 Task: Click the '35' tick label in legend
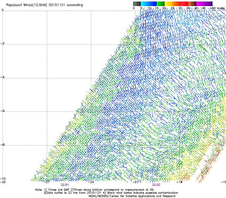[188, 8]
